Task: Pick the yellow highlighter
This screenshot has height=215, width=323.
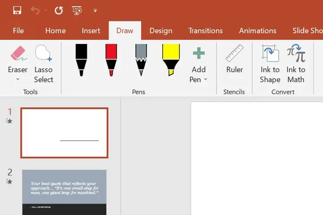Action: pyautogui.click(x=171, y=60)
